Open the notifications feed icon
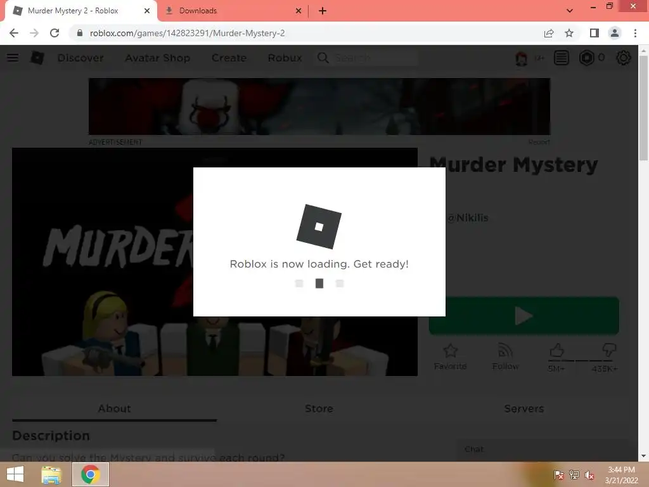Screen dimensions: 649x487 562,58
